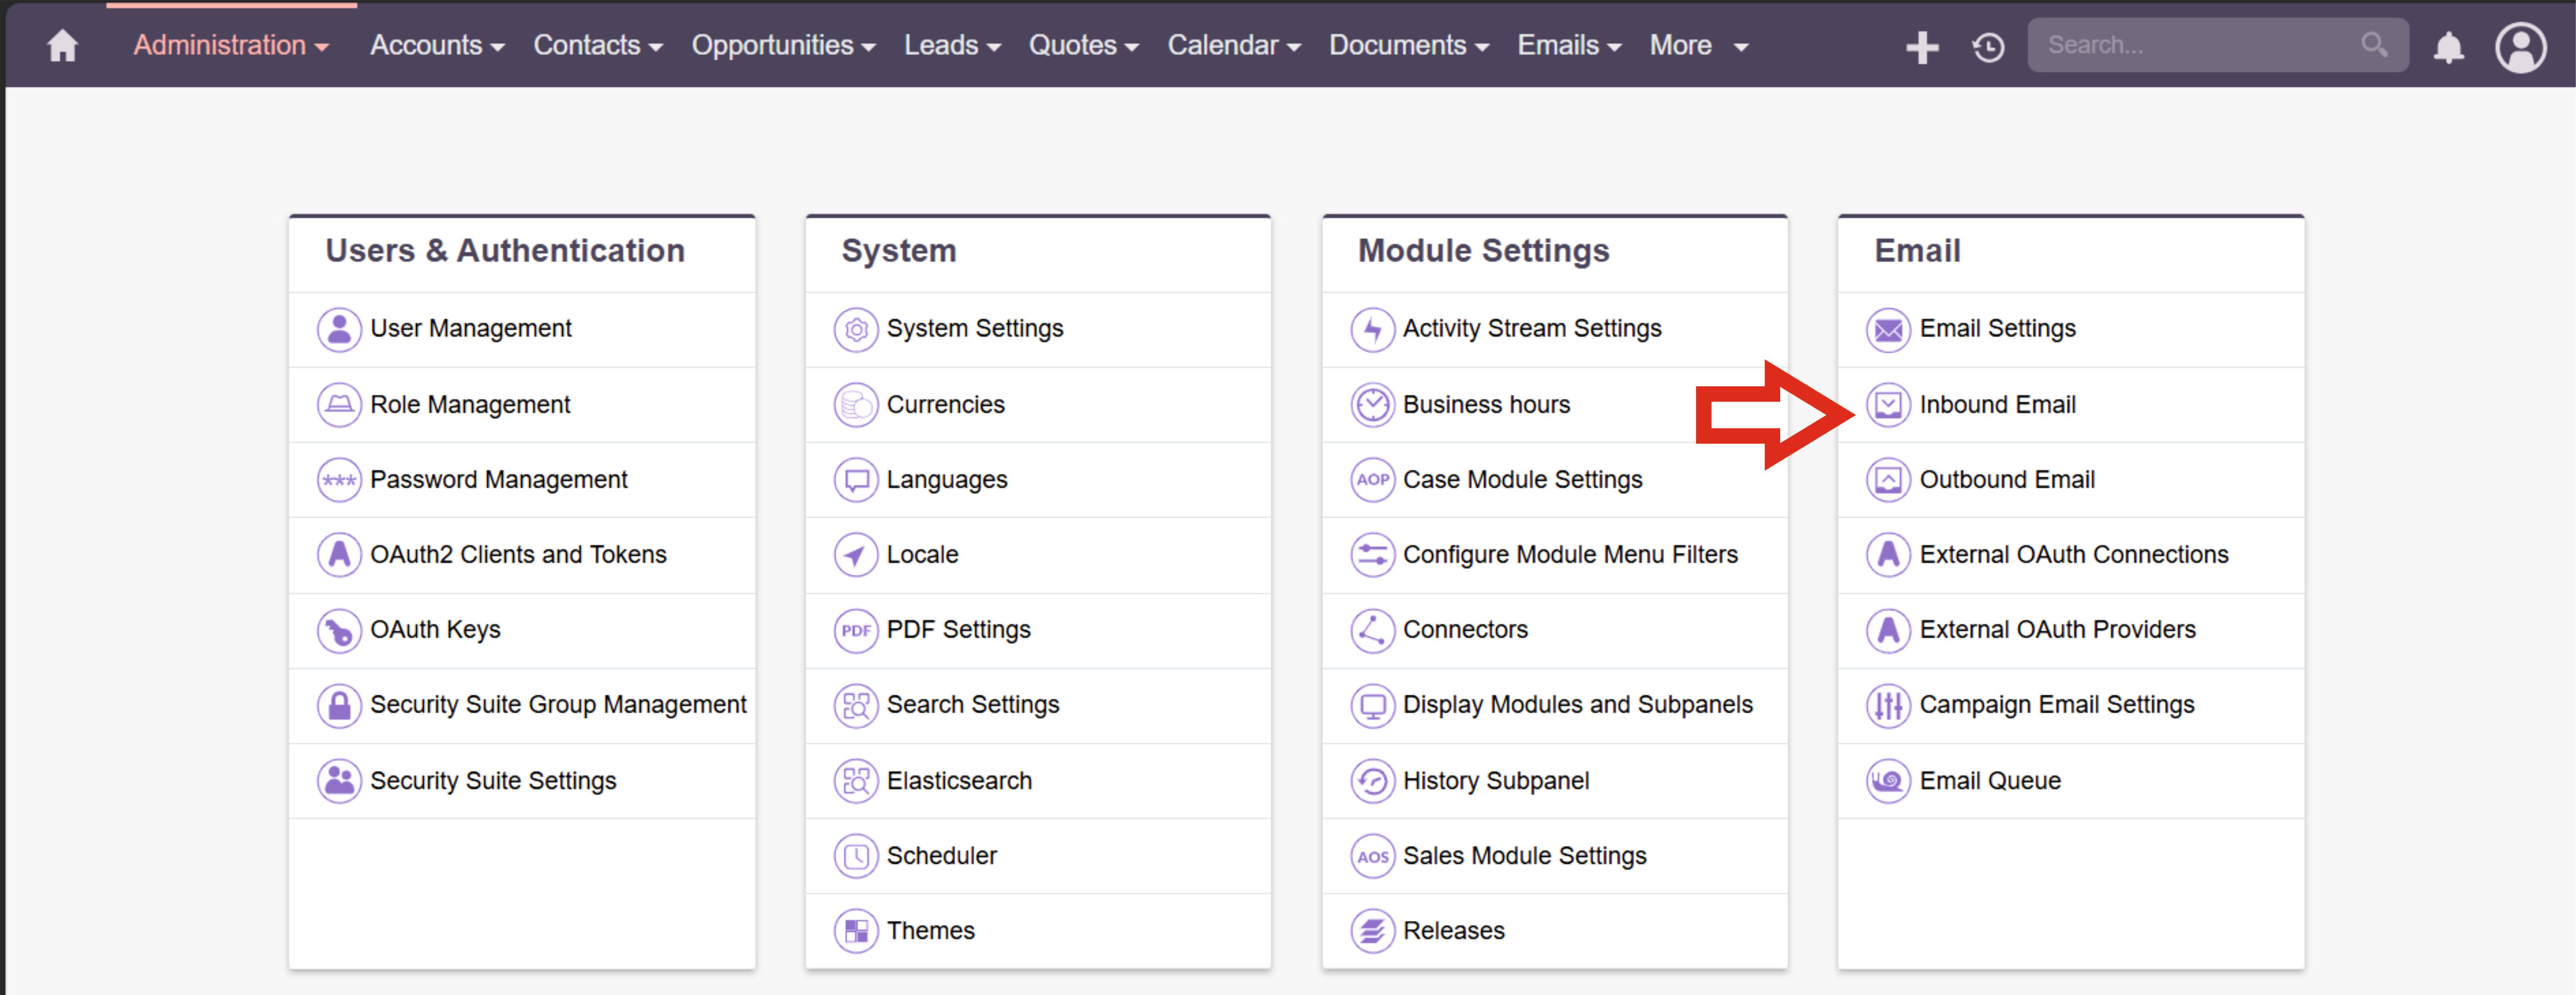Click the OAuth Keys icon
The height and width of the screenshot is (995, 2576).
[339, 630]
